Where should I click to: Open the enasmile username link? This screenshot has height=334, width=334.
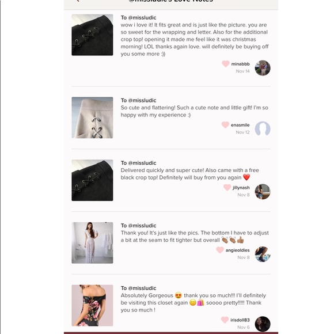pyautogui.click(x=240, y=125)
